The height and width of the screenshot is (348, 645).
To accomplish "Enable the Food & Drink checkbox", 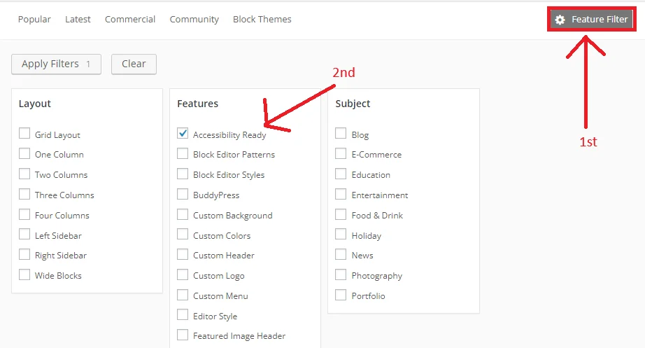I will (x=341, y=214).
